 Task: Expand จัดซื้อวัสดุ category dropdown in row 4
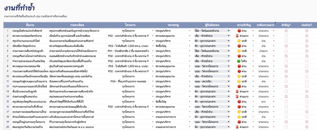click(190, 46)
